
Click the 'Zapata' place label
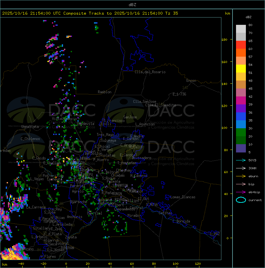pyautogui.click(x=71, y=237)
